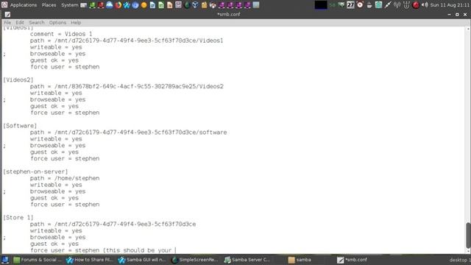Image resolution: width=471 pixels, height=265 pixels.
Task: Open the File menu in smb.conf editor
Action: pos(7,23)
